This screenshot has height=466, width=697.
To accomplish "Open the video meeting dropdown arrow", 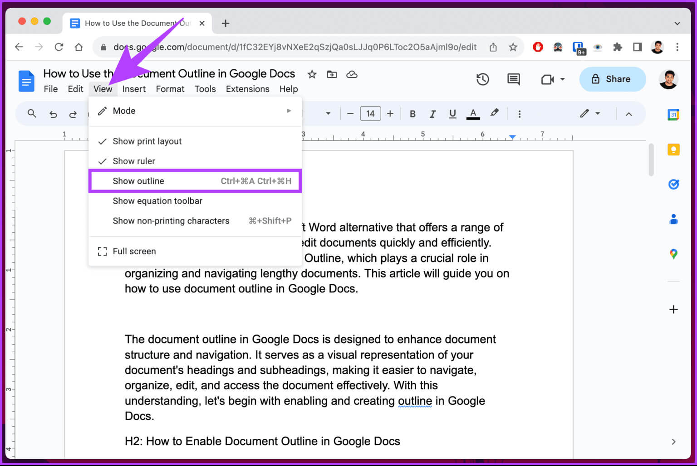I will (x=563, y=79).
